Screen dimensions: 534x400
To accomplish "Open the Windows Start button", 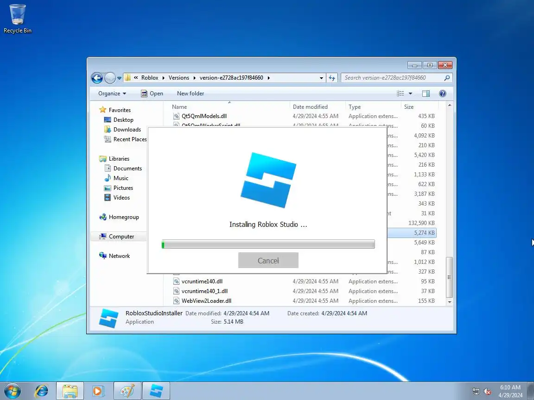I will 13,391.
